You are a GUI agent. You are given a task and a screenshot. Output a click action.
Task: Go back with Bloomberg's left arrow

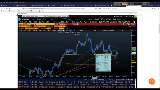19,16
